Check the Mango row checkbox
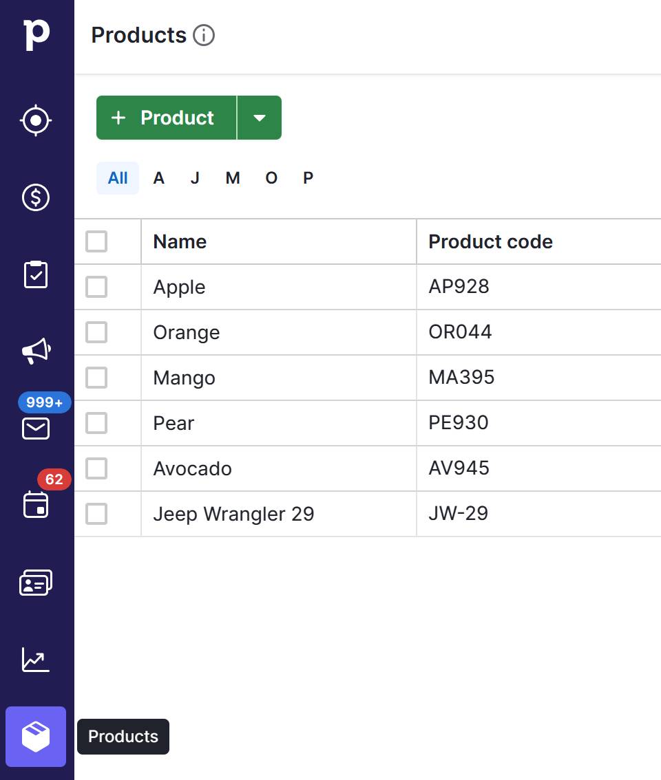The height and width of the screenshot is (780, 661). coord(96,378)
